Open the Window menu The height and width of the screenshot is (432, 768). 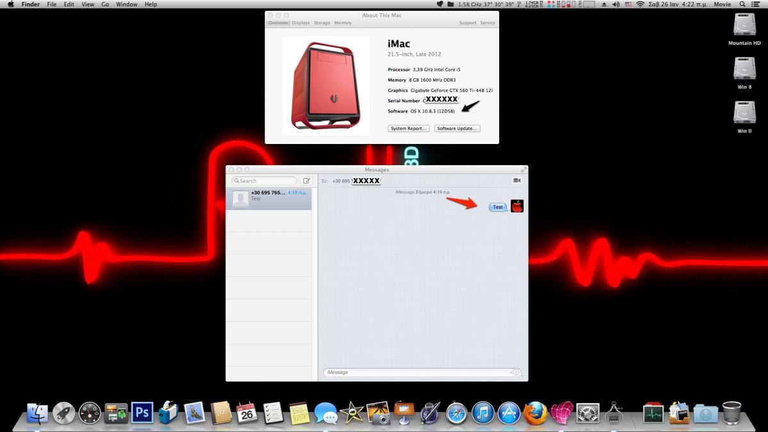127,4
